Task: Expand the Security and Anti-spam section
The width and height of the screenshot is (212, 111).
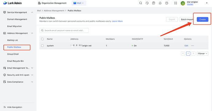Action: [32, 75]
